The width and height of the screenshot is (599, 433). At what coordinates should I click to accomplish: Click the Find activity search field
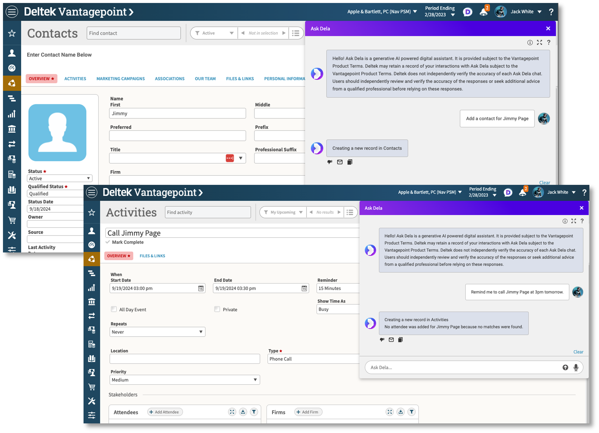(208, 212)
